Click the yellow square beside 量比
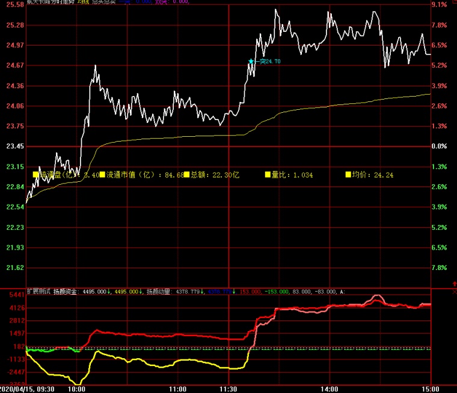Viewport: 457px width, 393px height. tap(268, 175)
